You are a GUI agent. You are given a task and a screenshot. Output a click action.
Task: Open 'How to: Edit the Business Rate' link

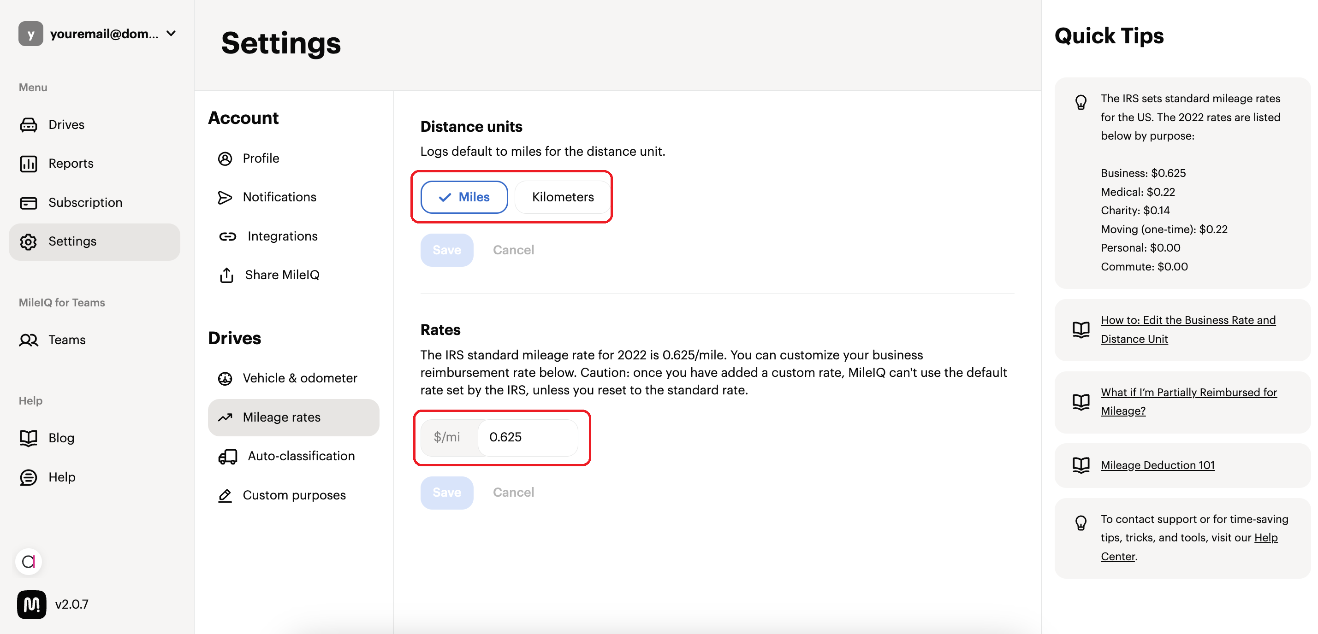coord(1188,330)
